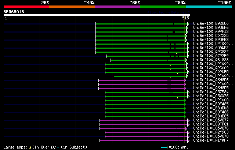Select the UniRef100_B9F485 label
The image size is (235, 150).
pyautogui.click(x=211, y=104)
